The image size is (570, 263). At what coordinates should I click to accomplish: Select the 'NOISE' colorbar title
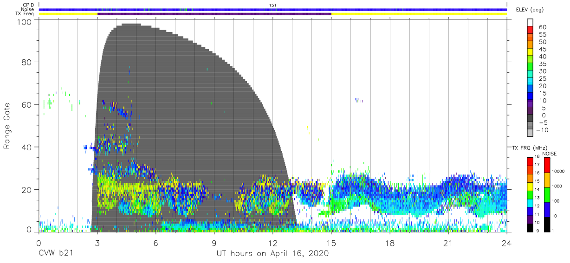coord(549,154)
